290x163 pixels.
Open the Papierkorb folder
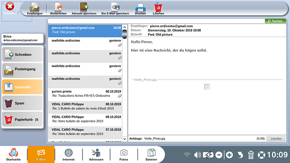tap(22, 119)
